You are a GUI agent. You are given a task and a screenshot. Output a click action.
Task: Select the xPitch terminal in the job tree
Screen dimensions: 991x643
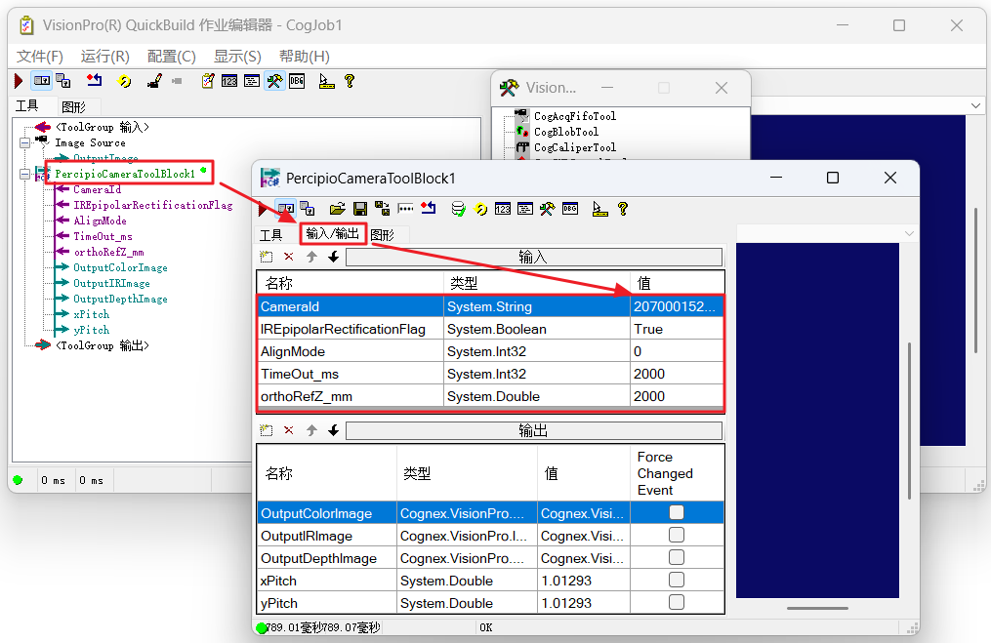(91, 314)
